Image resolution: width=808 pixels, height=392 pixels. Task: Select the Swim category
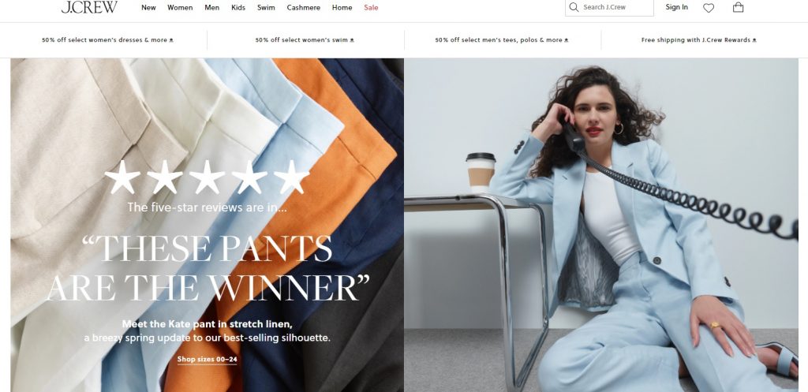pos(266,8)
